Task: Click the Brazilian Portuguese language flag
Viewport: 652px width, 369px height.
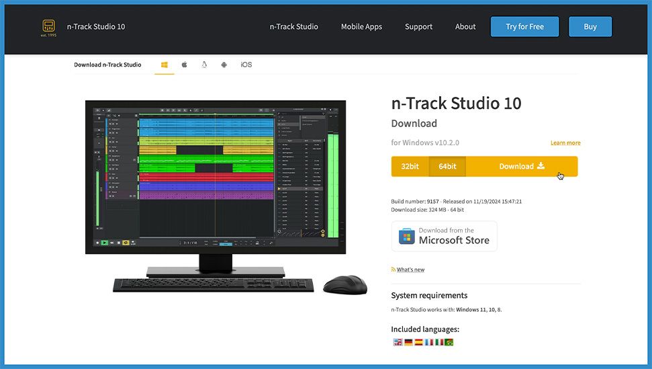Action: [x=449, y=342]
